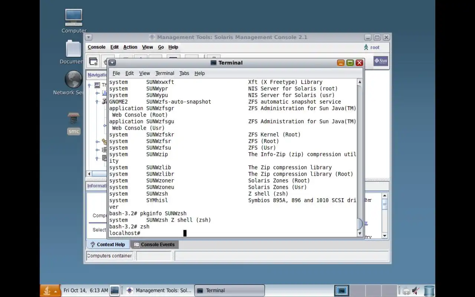Open the Tabs menu in Terminal
475x297 pixels.
pyautogui.click(x=184, y=73)
